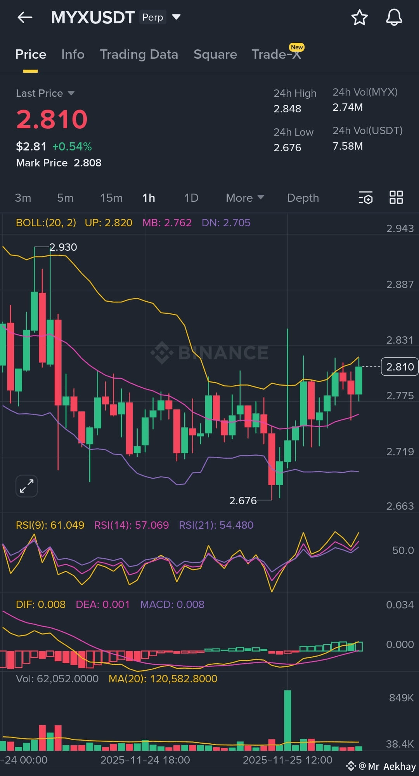Image resolution: width=419 pixels, height=776 pixels.
Task: Tap the 24h Vol(MYX) 2.74M value
Action: pyautogui.click(x=348, y=107)
